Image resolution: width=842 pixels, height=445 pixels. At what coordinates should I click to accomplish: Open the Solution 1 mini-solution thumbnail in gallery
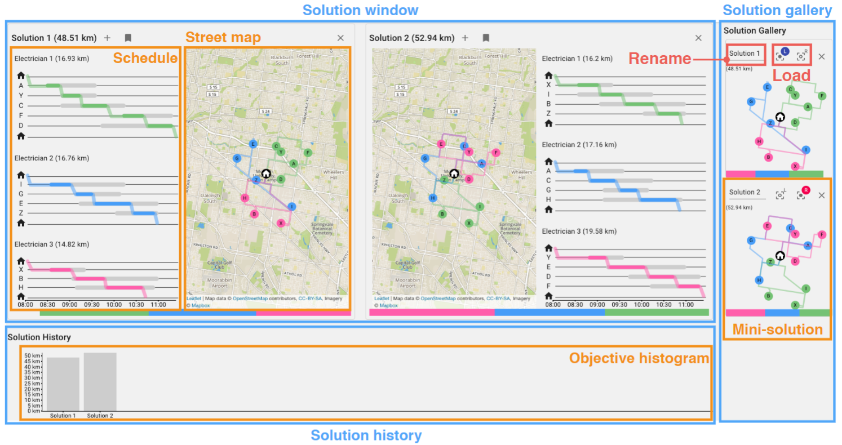(778, 124)
